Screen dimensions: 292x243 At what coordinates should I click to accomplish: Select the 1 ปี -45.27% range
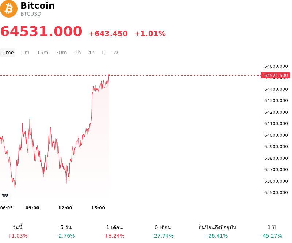click(x=272, y=231)
